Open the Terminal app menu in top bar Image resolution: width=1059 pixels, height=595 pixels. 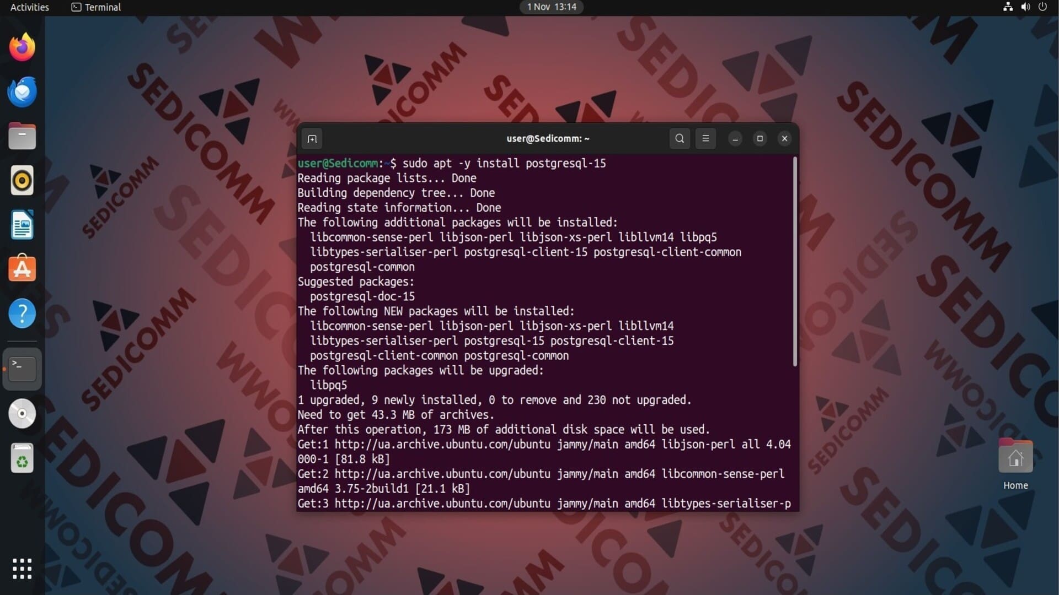tap(96, 7)
